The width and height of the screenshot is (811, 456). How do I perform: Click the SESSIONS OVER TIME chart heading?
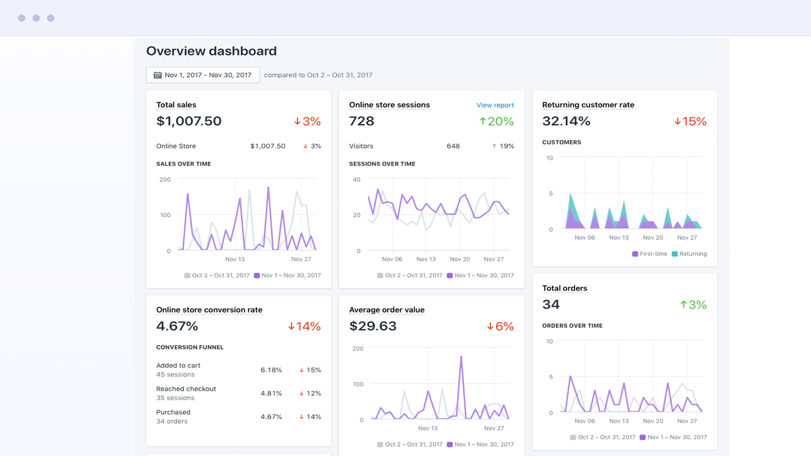click(x=382, y=164)
